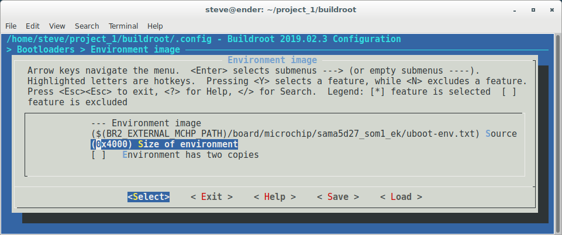Select the uboot-env.txt Source path entry
Screen dimensions: 562x235
(x=304, y=134)
